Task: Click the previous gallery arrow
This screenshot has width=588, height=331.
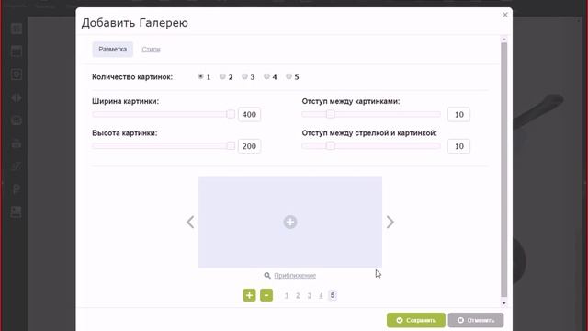Action: [190, 223]
